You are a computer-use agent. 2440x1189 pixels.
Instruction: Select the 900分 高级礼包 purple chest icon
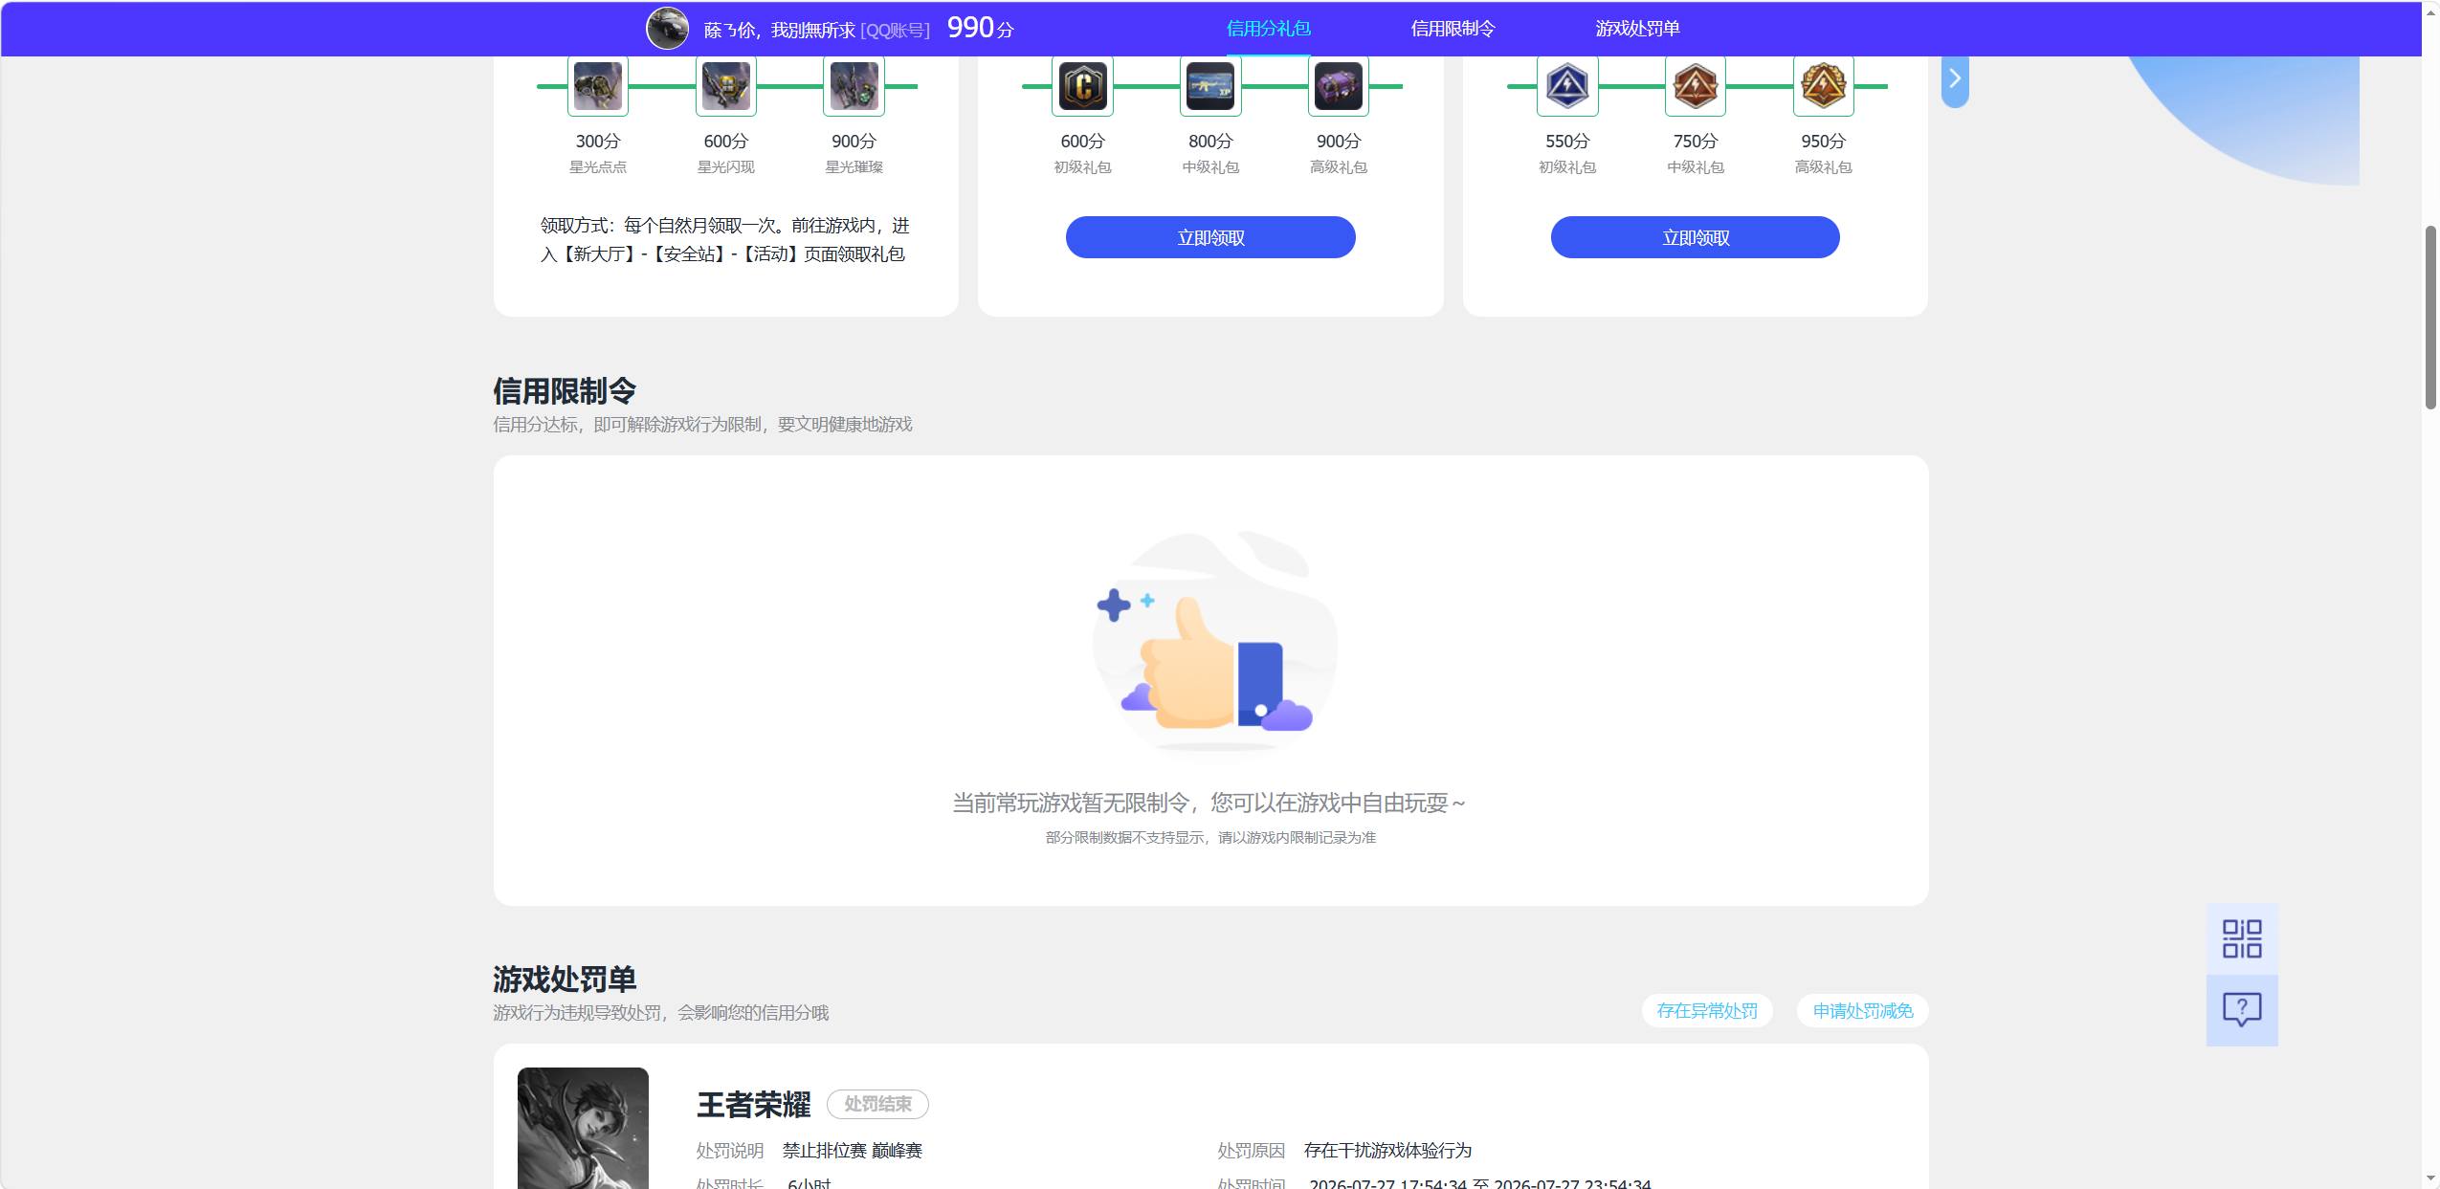(x=1339, y=86)
